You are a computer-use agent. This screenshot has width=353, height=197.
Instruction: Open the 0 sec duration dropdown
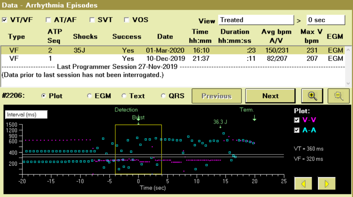pos(325,20)
